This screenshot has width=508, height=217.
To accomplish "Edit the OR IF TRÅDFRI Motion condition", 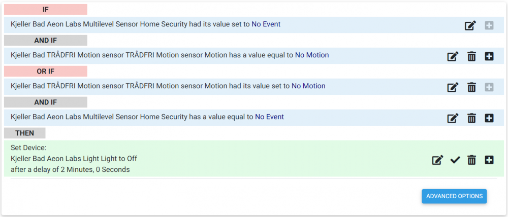I will tap(452, 87).
